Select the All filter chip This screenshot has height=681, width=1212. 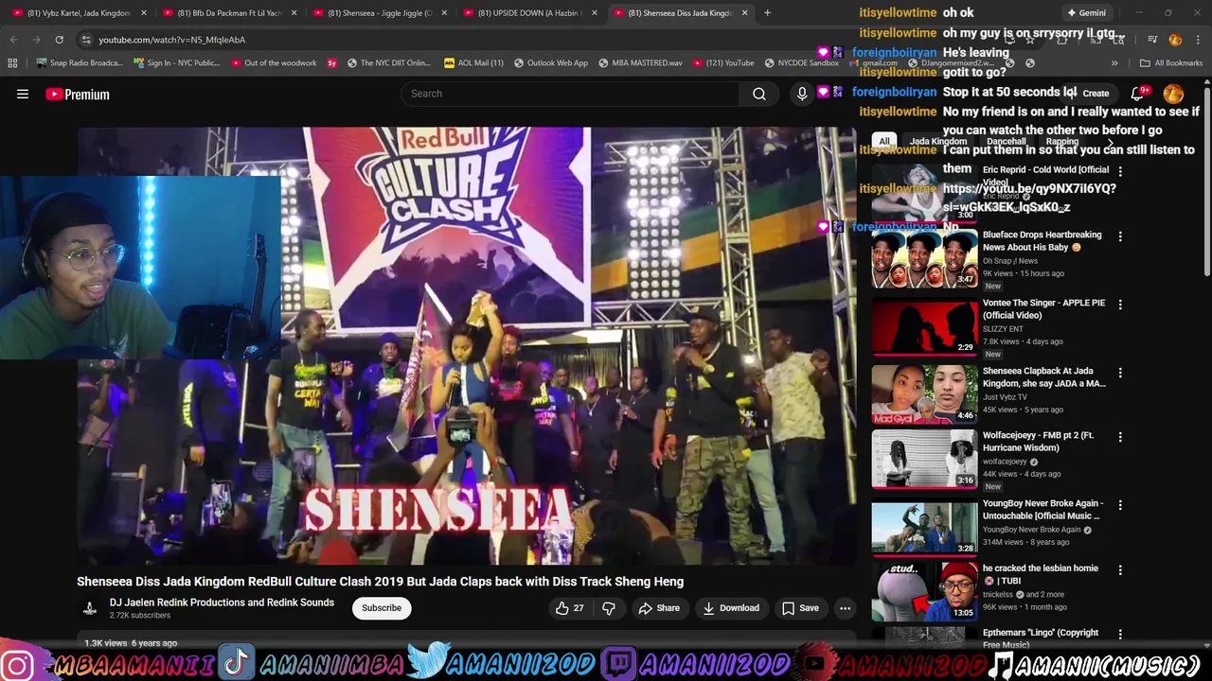(883, 142)
